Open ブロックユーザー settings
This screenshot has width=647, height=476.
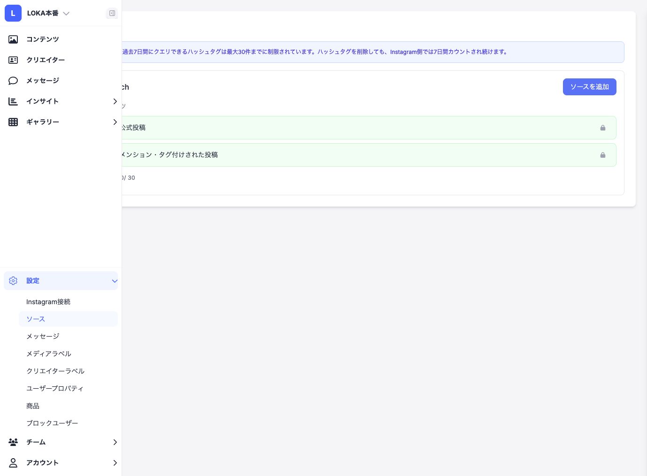click(68, 423)
